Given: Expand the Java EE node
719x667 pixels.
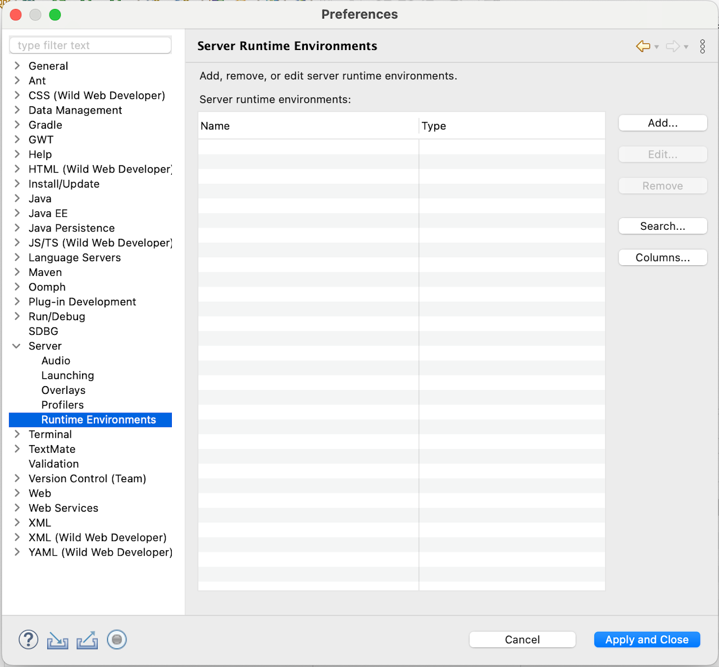Looking at the screenshot, I should (17, 213).
